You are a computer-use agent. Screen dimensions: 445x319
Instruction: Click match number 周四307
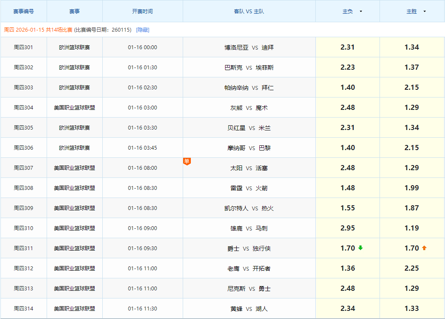coord(24,168)
